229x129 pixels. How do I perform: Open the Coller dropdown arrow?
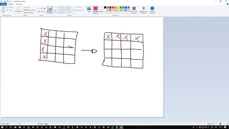(x=3, y=13)
